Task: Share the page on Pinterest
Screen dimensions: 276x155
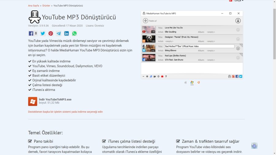Action: pos(51,33)
